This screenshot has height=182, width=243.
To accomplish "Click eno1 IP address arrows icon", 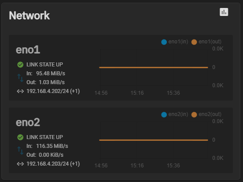I will pyautogui.click(x=20, y=91).
